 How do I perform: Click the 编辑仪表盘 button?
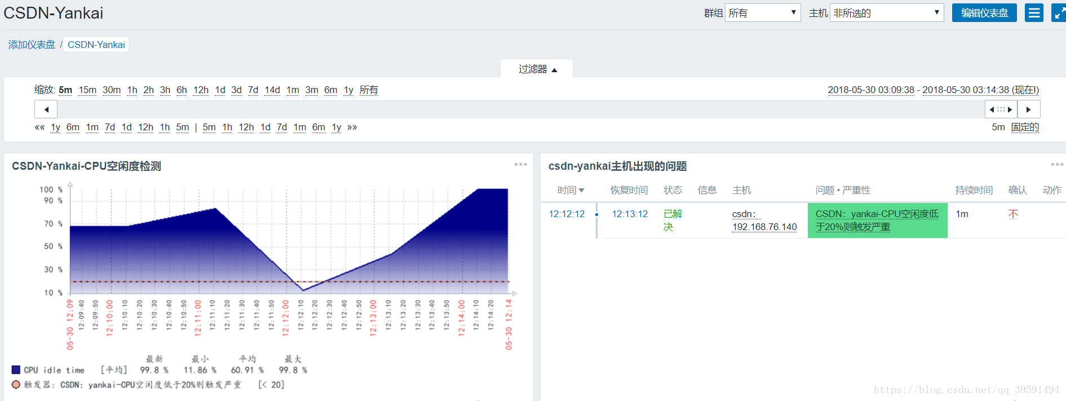click(x=984, y=13)
